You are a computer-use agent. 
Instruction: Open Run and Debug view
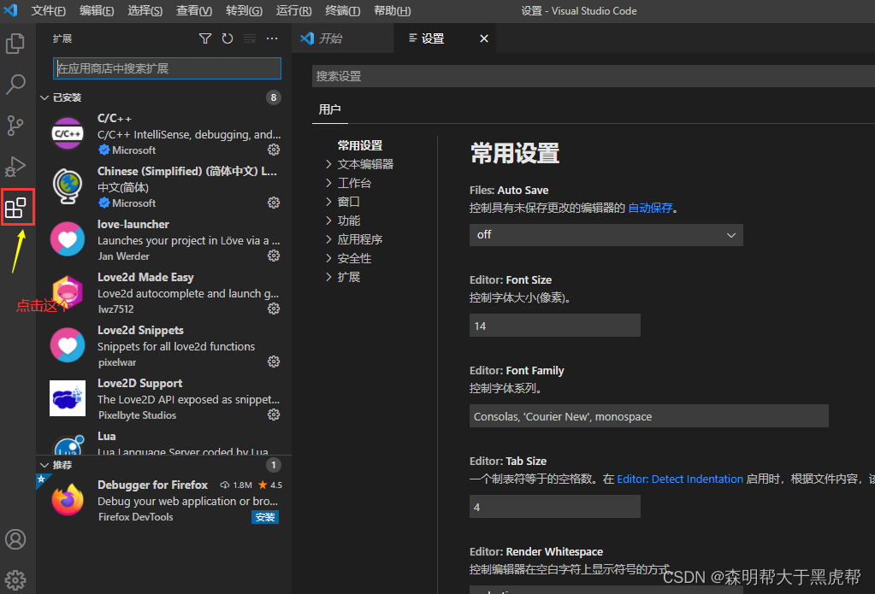tap(15, 167)
